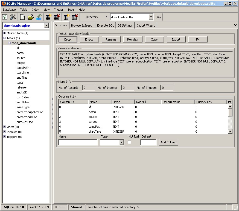Image resolution: width=239 pixels, height=211 pixels.
Task: Expand the Triggers (0) node
Action: tap(5, 136)
